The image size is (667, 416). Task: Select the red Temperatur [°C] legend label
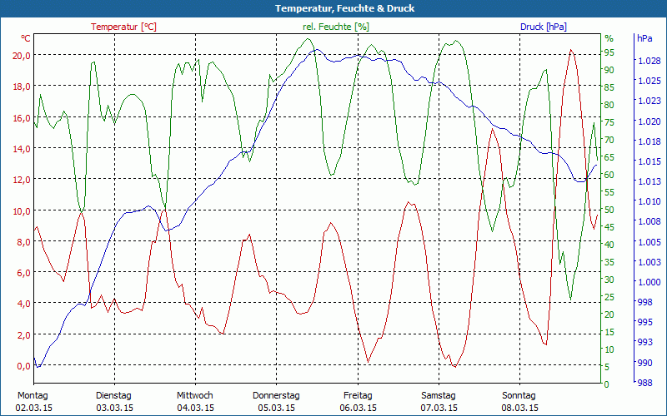[x=123, y=27]
